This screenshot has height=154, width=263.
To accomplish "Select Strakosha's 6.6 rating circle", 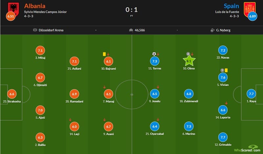I will [x=12, y=93].
